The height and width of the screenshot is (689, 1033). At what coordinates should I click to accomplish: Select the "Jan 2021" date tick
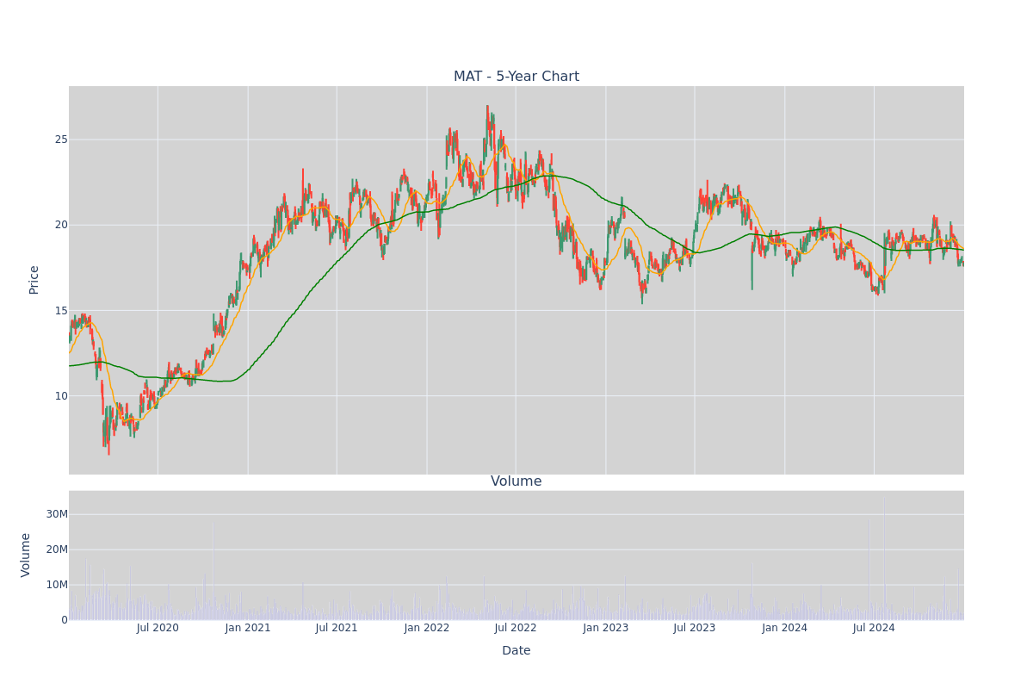(248, 628)
